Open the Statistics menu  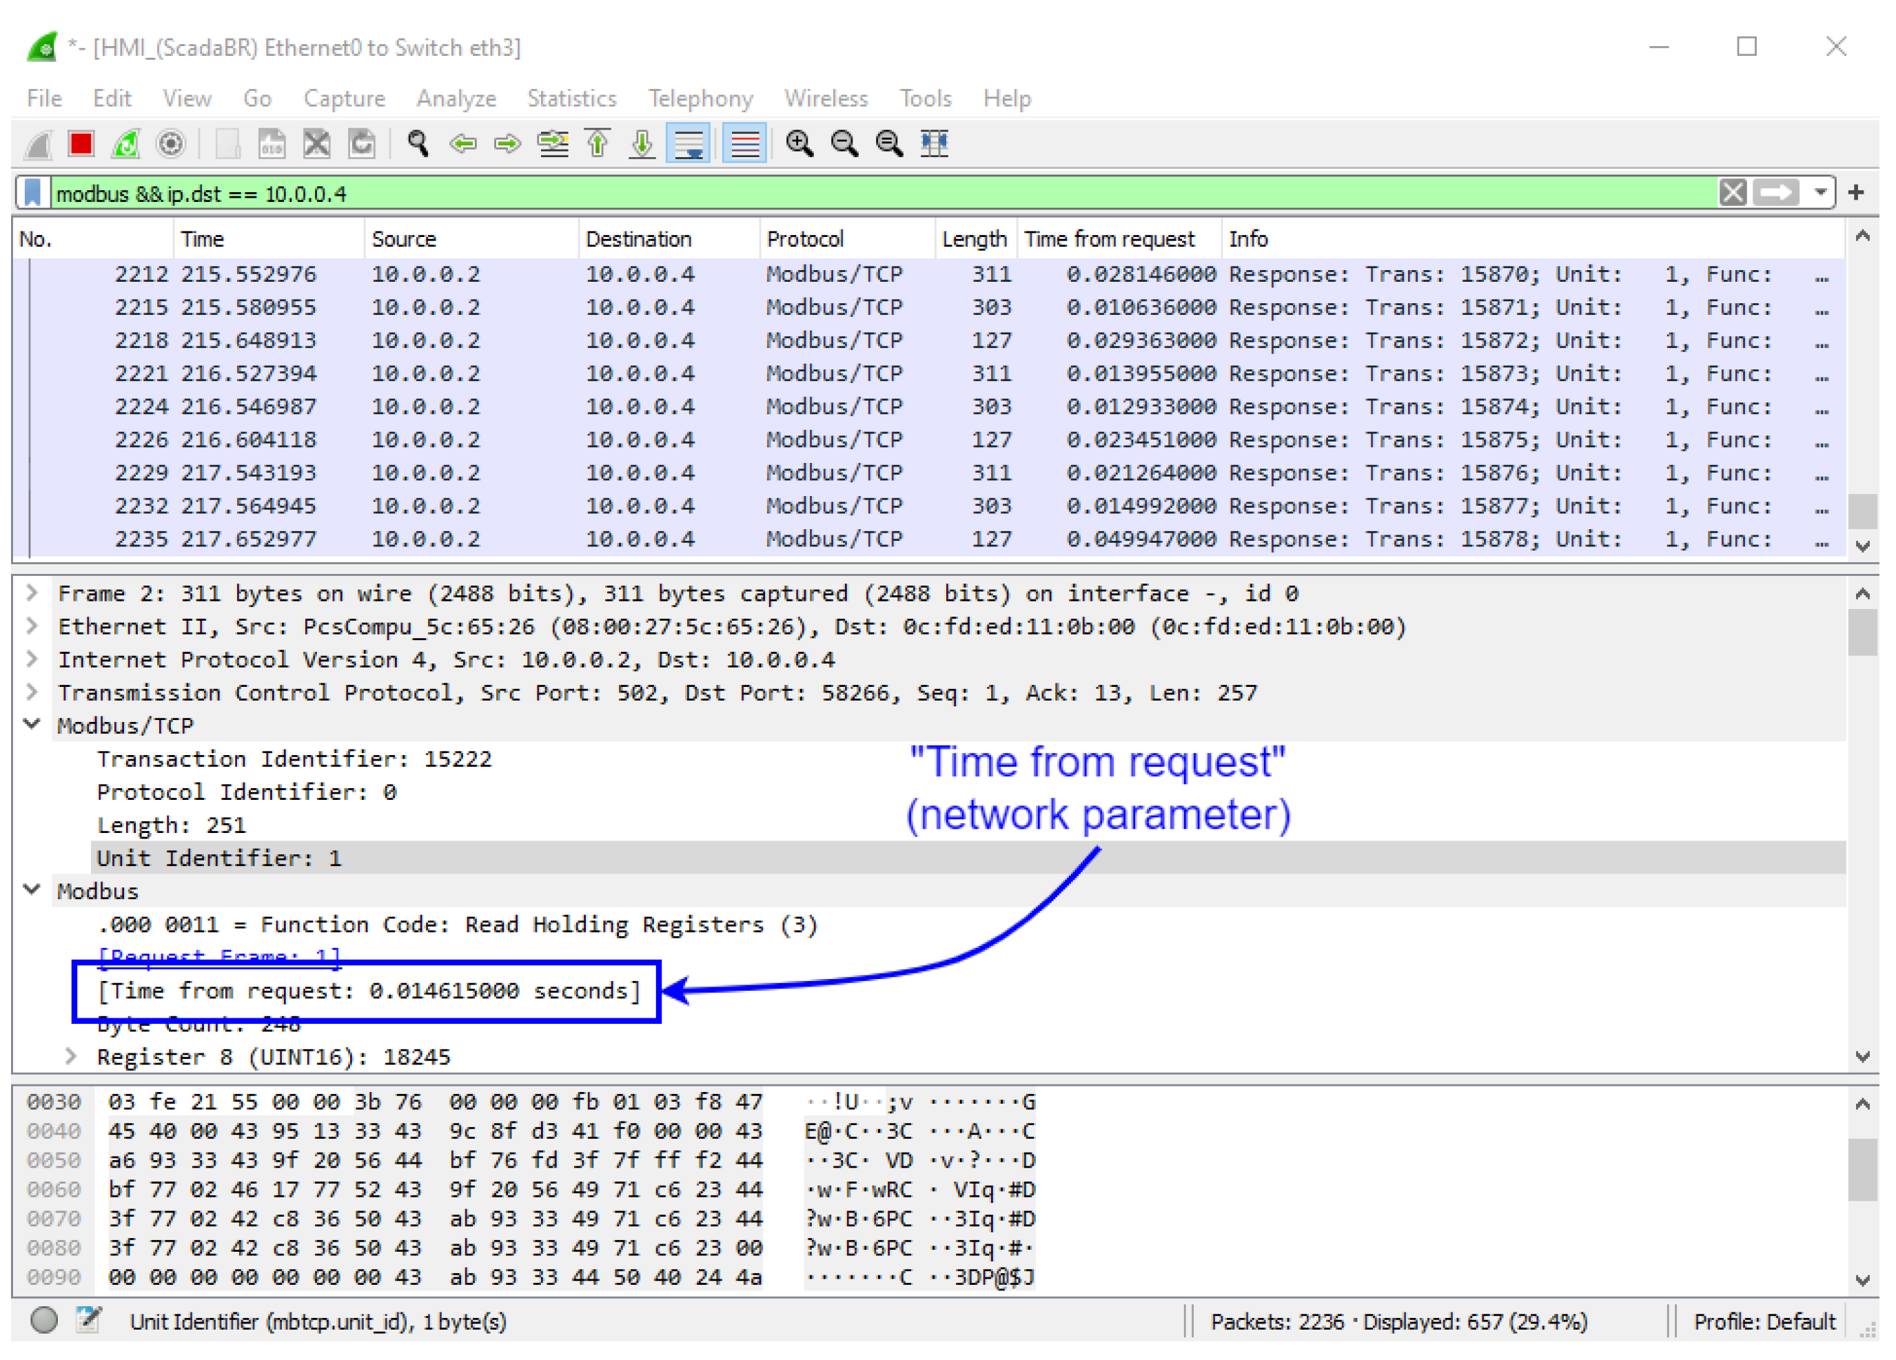[x=571, y=99]
